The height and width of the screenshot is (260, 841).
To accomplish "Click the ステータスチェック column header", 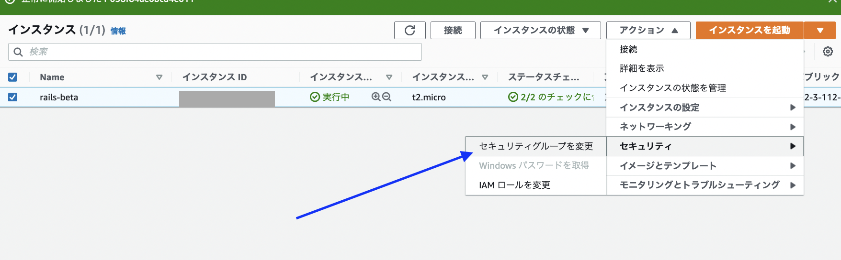I will click(x=544, y=77).
